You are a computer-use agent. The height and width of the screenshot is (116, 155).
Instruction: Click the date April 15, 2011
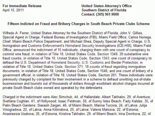[x=13, y=10]
